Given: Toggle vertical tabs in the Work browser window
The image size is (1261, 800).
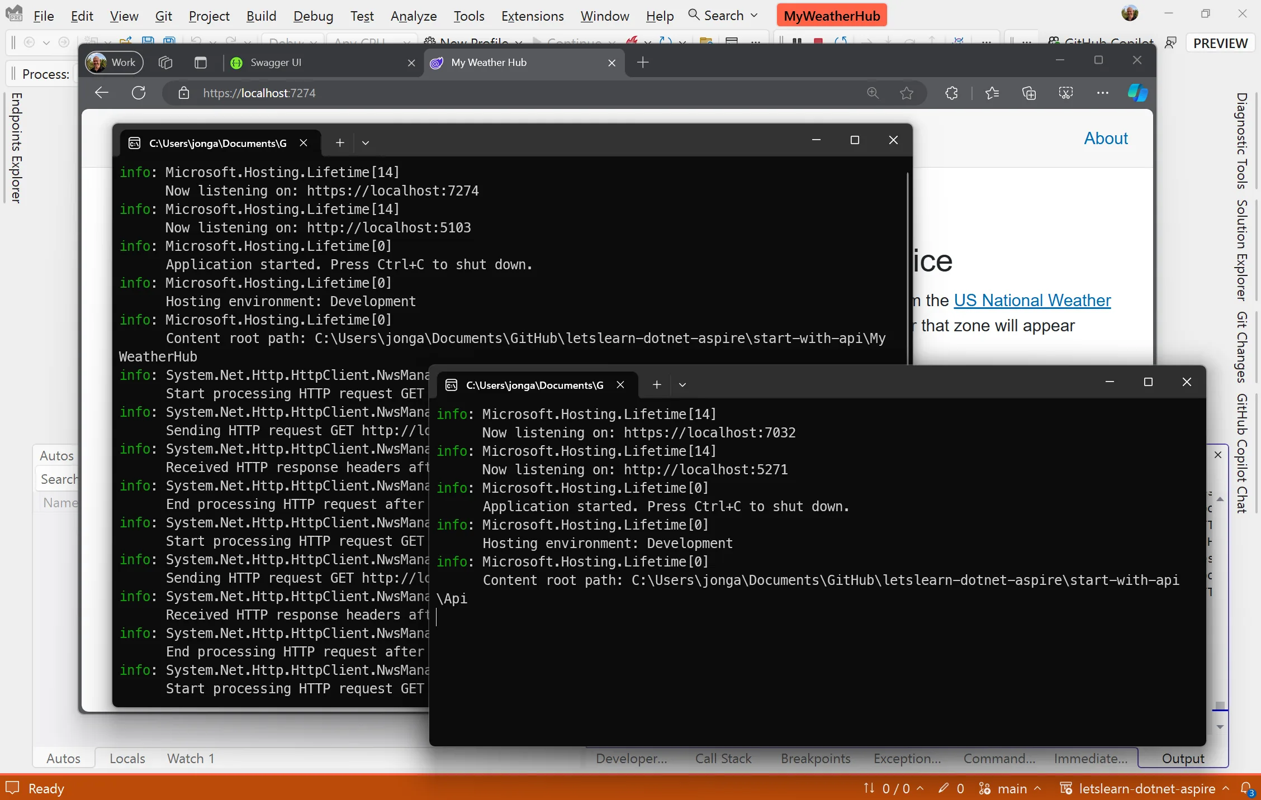Looking at the screenshot, I should (x=201, y=62).
